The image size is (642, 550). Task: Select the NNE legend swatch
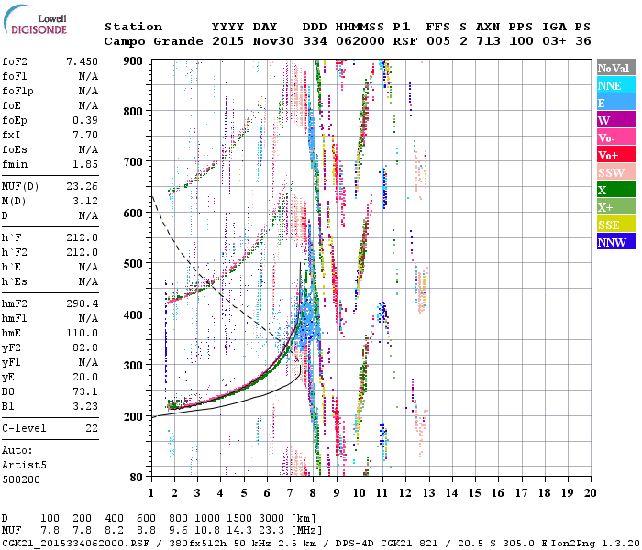click(x=616, y=85)
